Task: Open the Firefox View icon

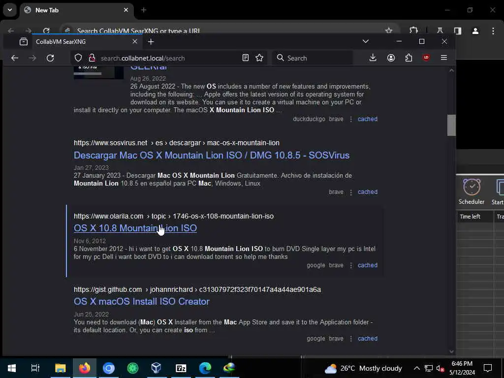Action: tap(24, 41)
